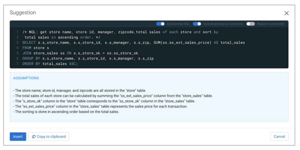Enable the Replace comments switch

pos(250,24)
